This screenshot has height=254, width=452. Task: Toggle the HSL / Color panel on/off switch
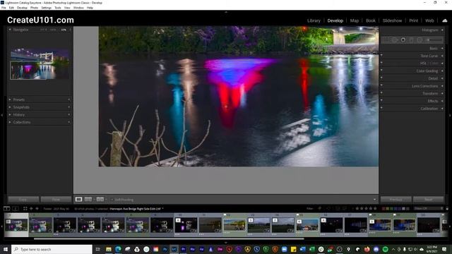(x=381, y=63)
